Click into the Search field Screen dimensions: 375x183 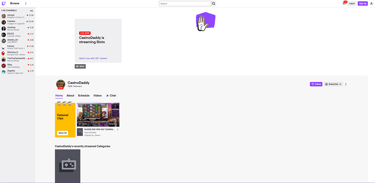[x=185, y=4]
